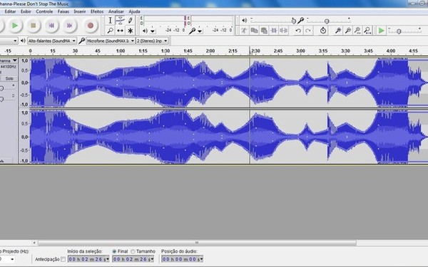
Task: Pick the Zoom magnifier tool
Action: tap(110, 31)
